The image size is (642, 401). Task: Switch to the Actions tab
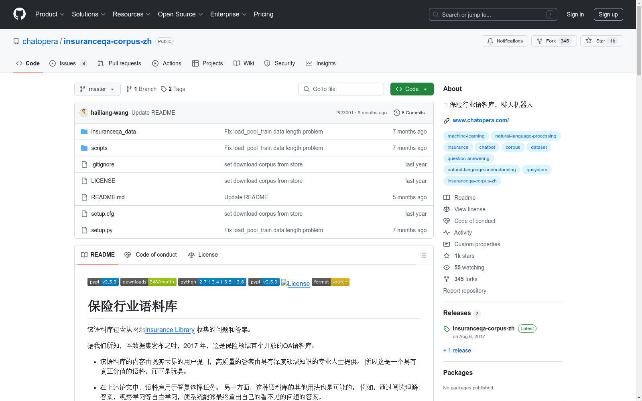(x=167, y=63)
